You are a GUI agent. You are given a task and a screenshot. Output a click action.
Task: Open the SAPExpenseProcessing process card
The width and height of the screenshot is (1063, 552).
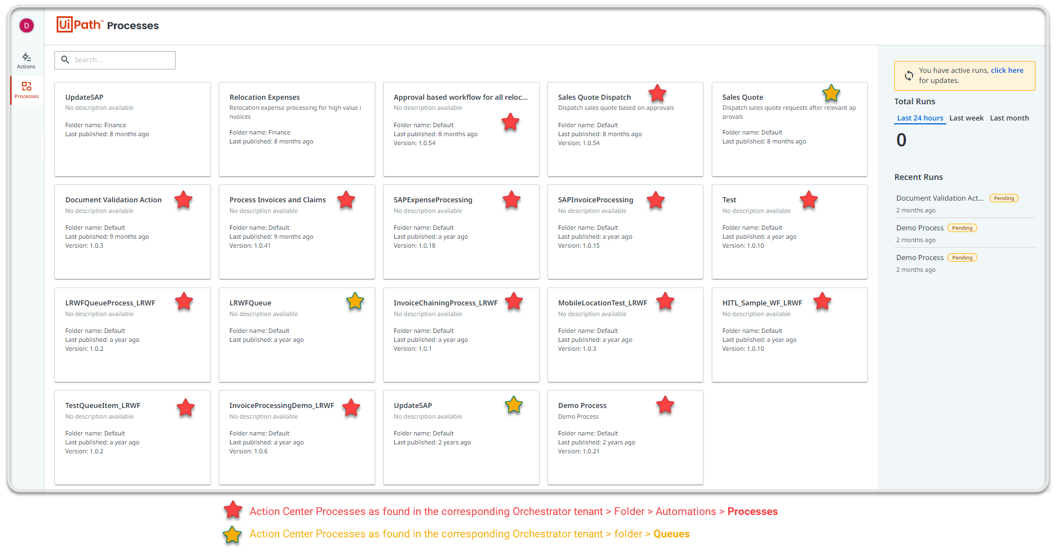point(461,232)
